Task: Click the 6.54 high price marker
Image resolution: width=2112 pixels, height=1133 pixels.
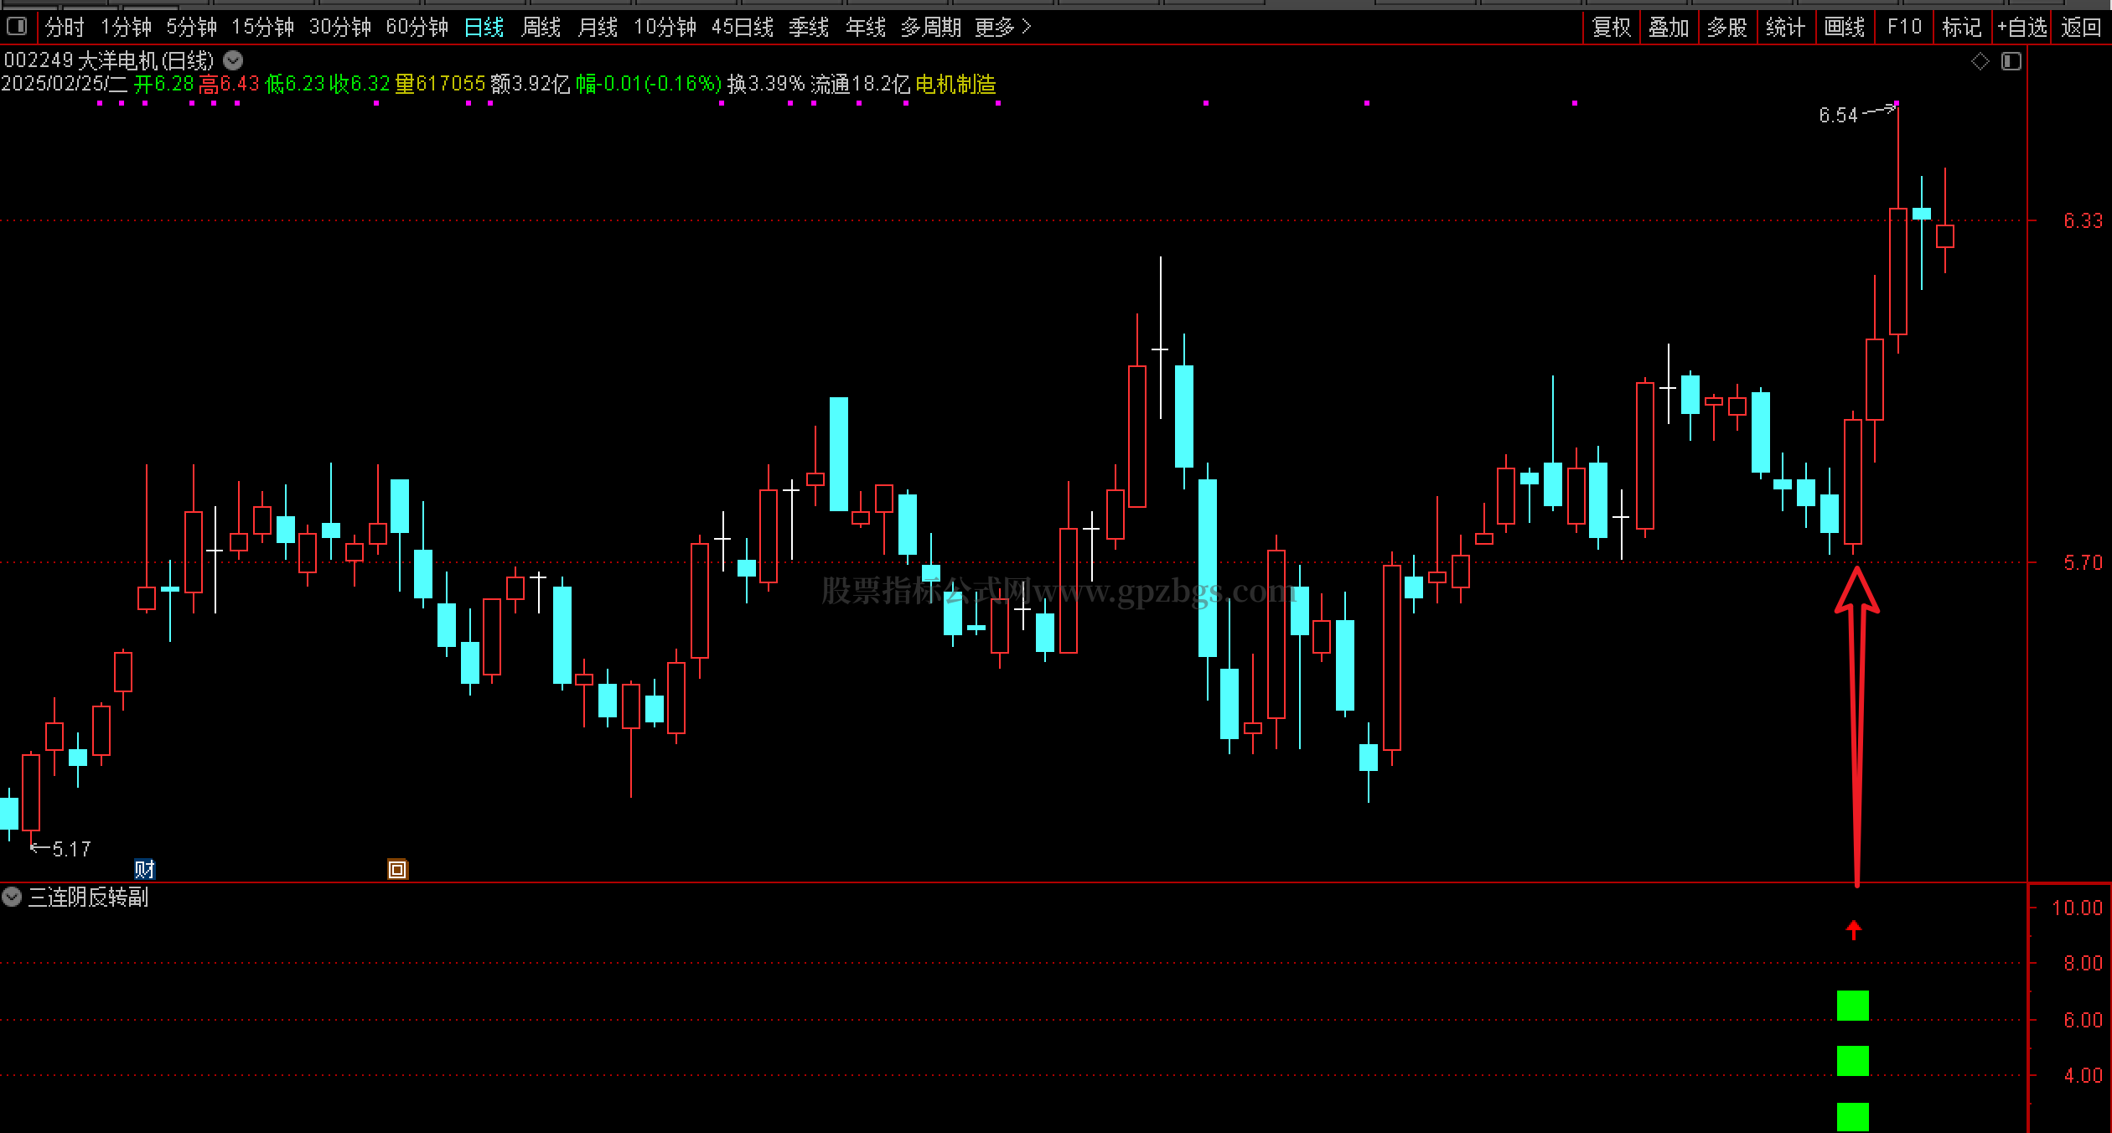Action: click(x=1838, y=115)
